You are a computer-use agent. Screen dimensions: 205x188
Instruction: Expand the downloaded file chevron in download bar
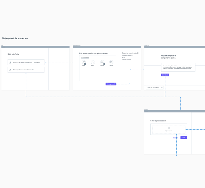coord(162,88)
